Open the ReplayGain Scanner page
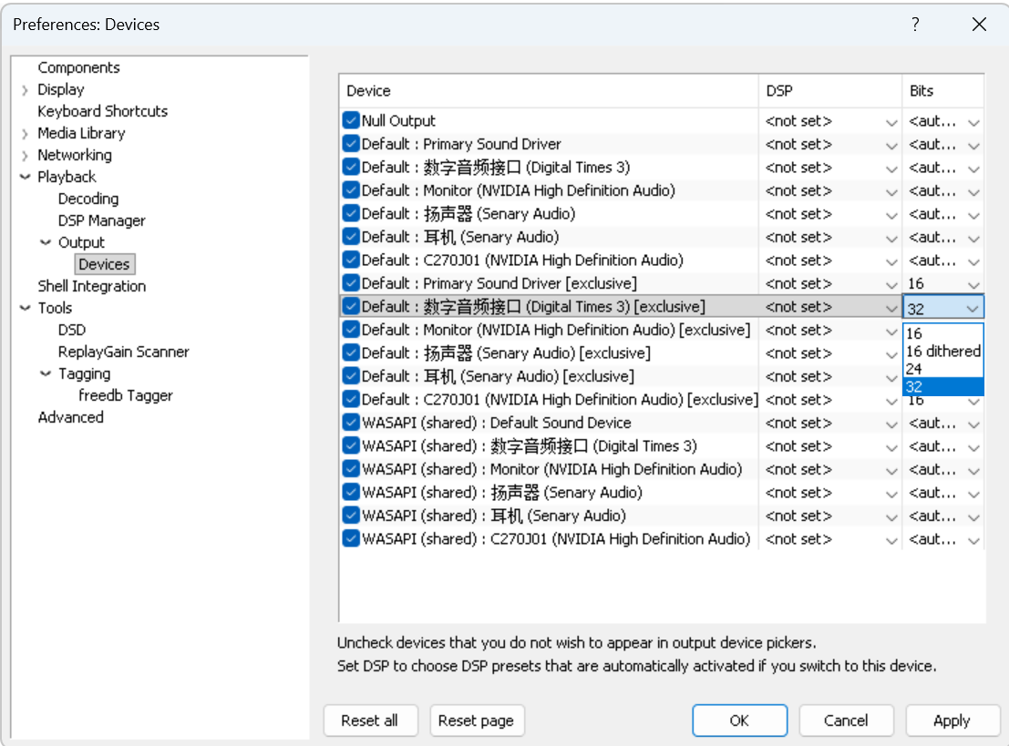The image size is (1009, 746). click(x=122, y=352)
